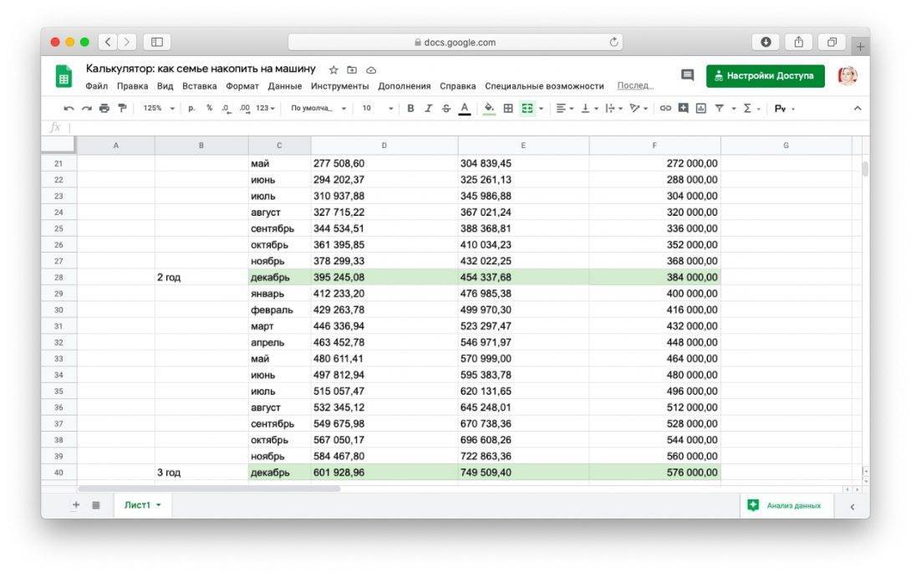Viewport: 911px width, 573px height.
Task: Click the print icon in toolbar
Action: point(104,108)
